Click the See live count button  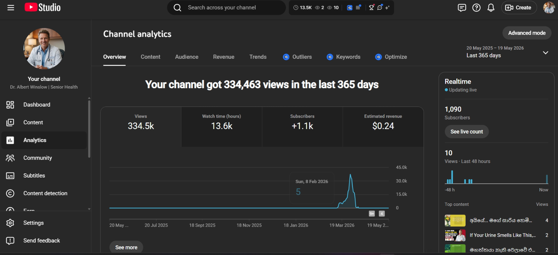coord(467,131)
